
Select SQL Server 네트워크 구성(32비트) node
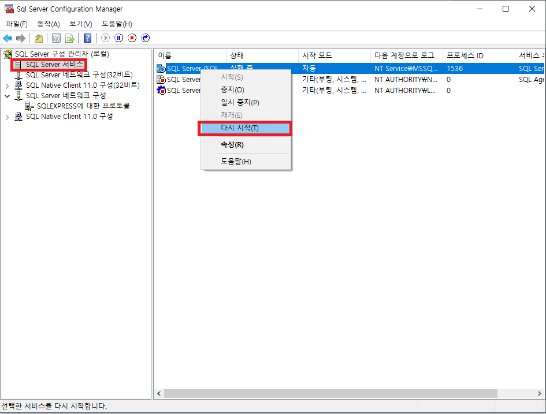79,75
